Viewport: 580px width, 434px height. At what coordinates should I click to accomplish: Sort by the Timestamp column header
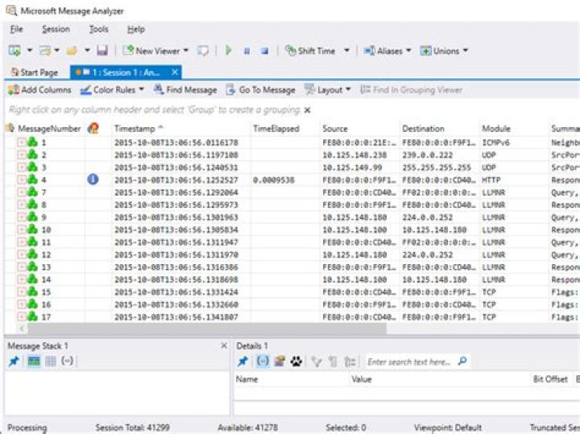tap(135, 129)
